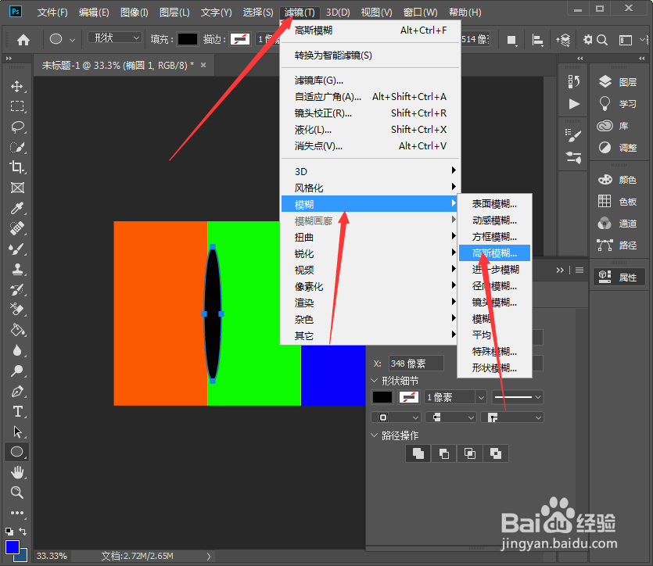Open the Actions play panel icon
Image resolution: width=653 pixels, height=566 pixels.
click(574, 104)
